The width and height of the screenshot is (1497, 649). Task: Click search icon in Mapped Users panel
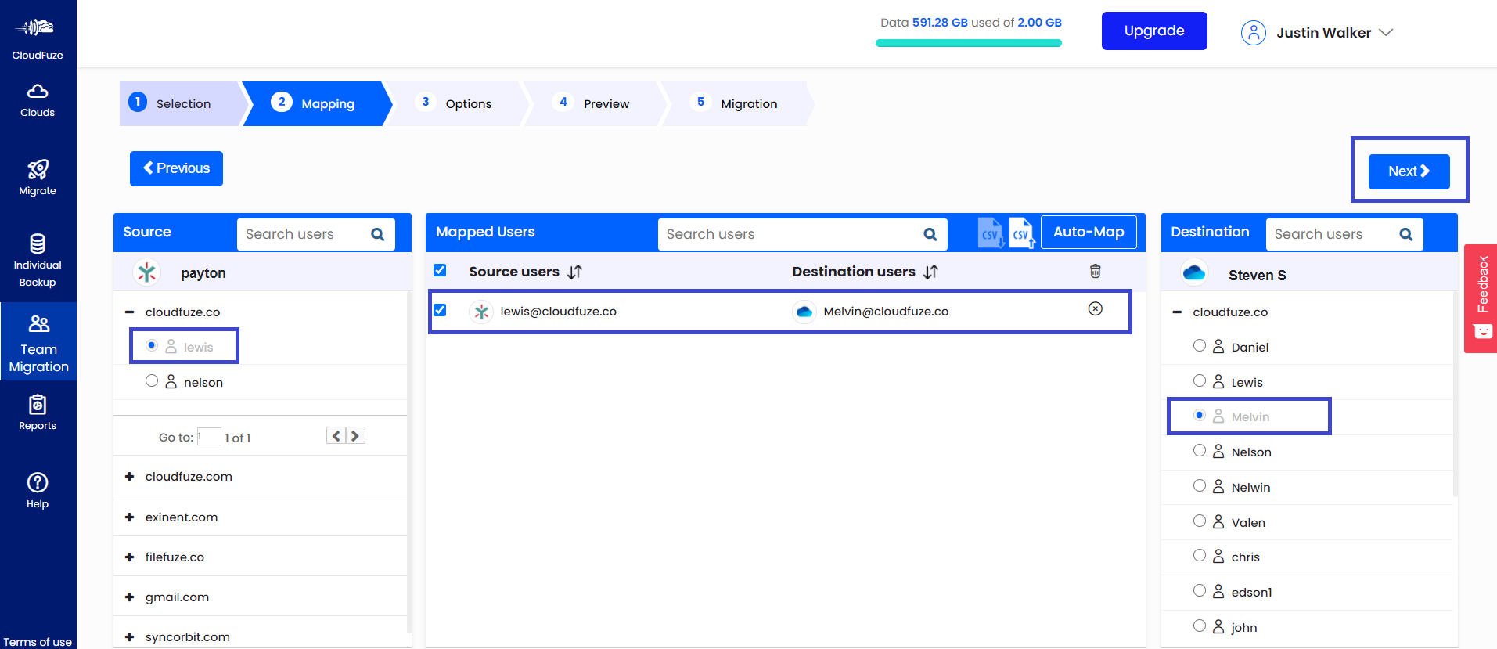coord(930,234)
